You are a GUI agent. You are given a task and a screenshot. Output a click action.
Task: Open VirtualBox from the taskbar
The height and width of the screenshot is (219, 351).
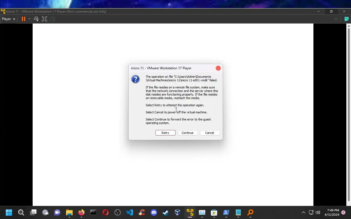(x=178, y=212)
